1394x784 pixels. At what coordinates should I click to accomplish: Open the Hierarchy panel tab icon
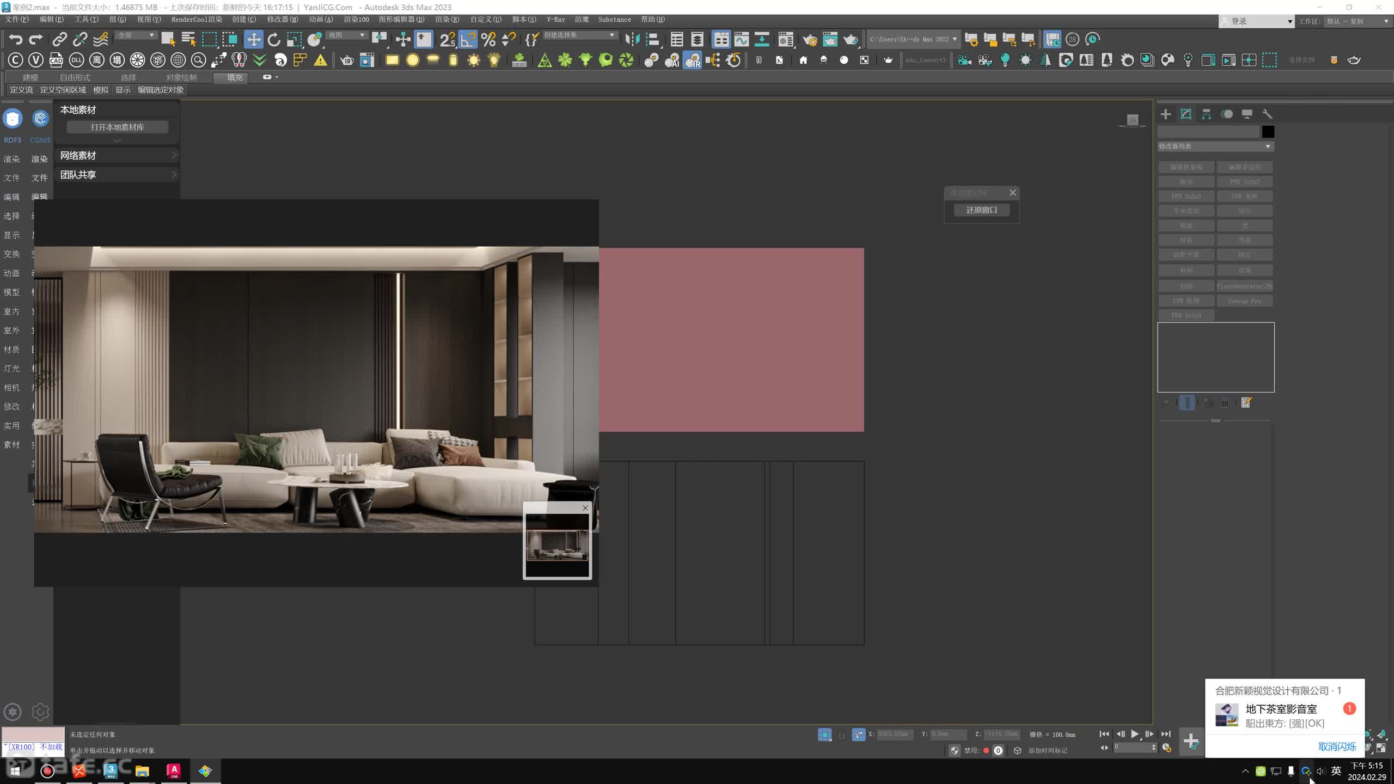(1206, 114)
